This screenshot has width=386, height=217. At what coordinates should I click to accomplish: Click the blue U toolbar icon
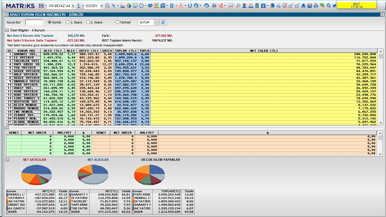coord(190,6)
